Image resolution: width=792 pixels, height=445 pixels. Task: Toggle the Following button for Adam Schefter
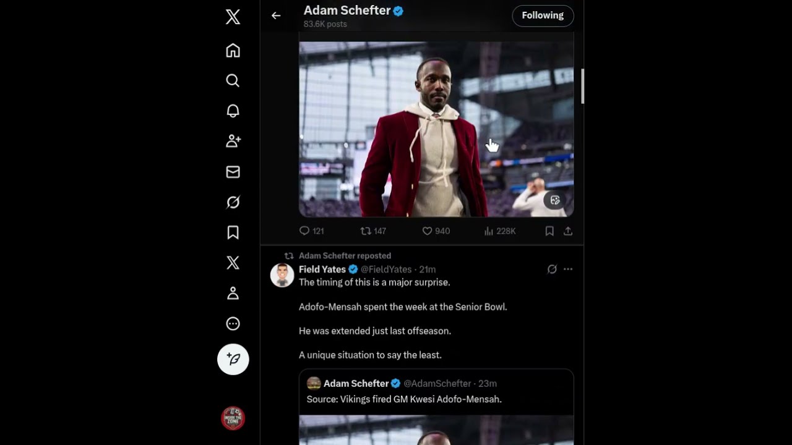[543, 15]
